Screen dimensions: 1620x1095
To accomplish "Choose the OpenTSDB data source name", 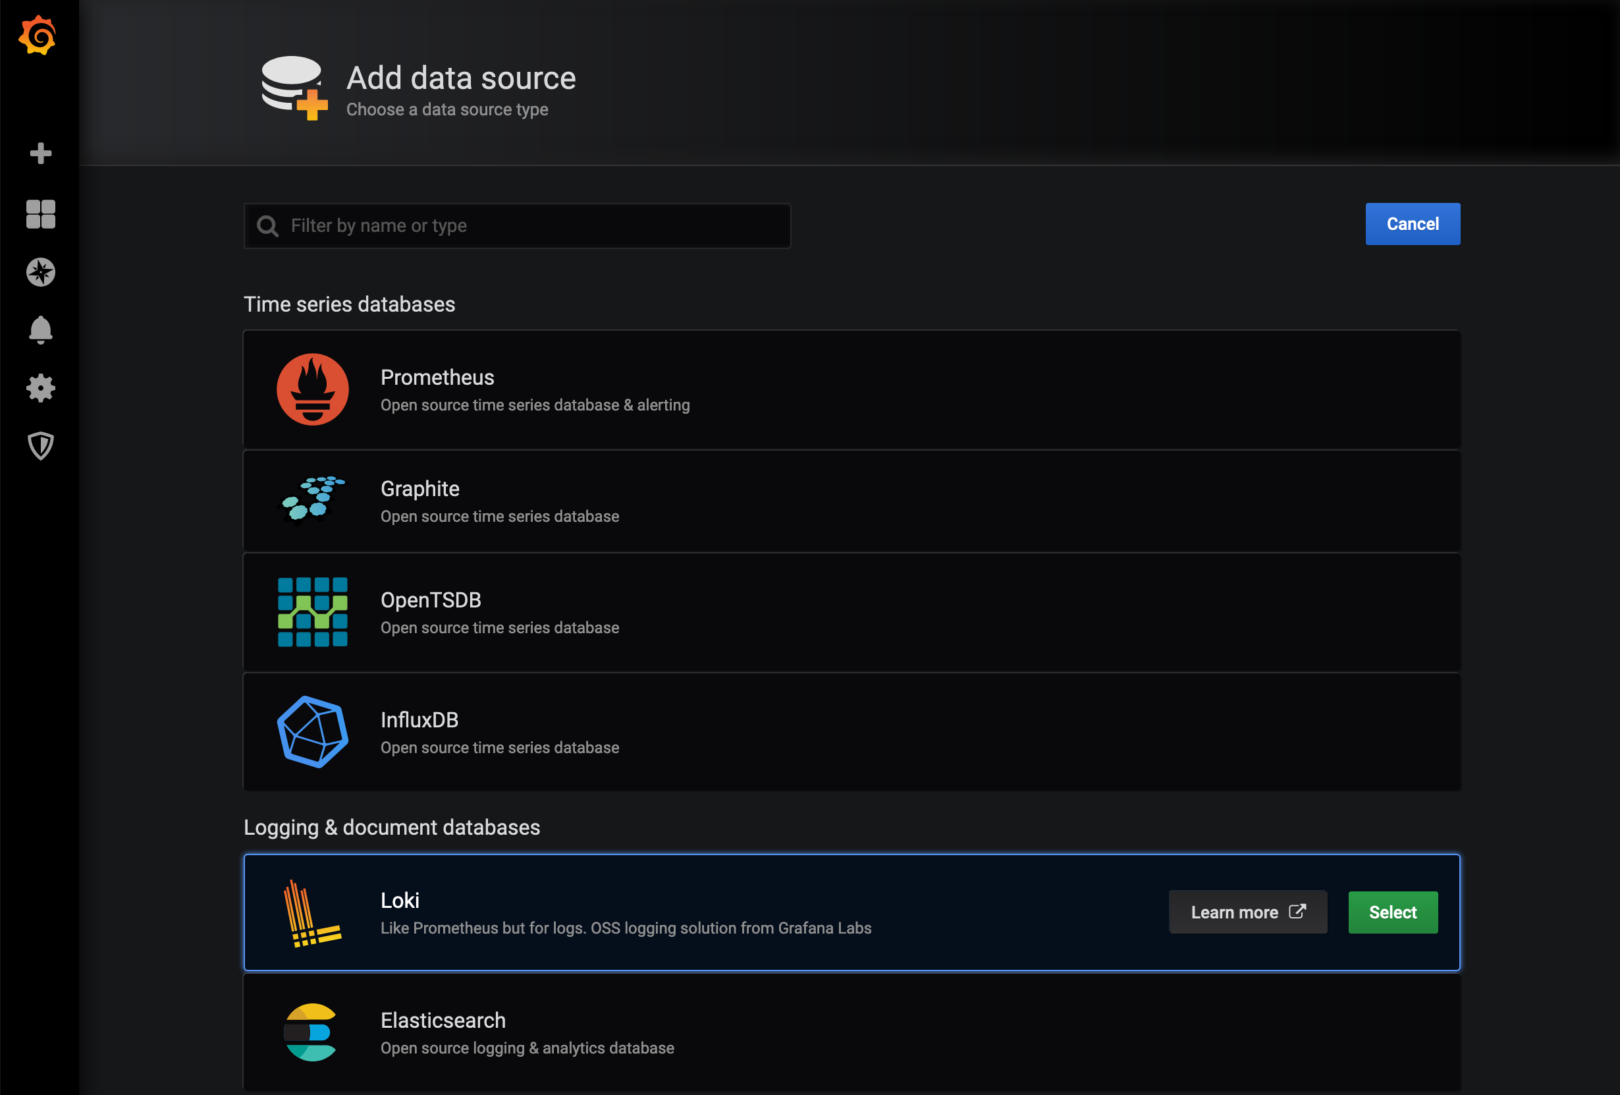I will [x=430, y=600].
